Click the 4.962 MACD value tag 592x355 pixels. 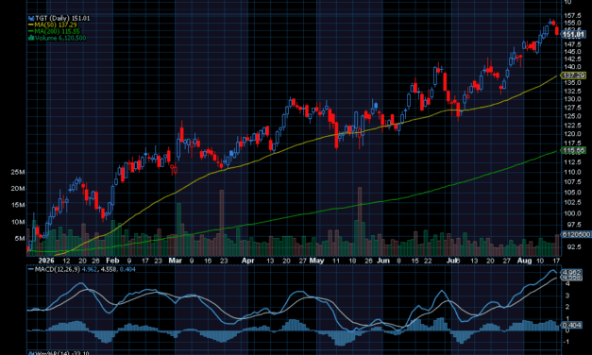point(571,272)
